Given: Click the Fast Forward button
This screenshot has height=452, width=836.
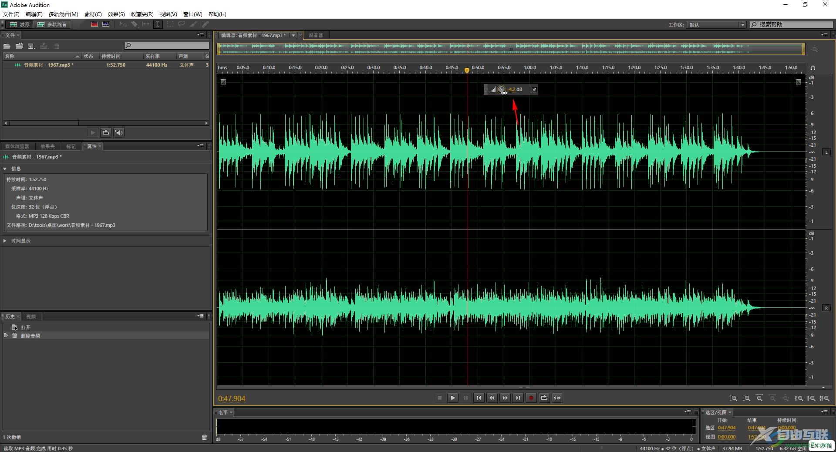Looking at the screenshot, I should click(505, 398).
